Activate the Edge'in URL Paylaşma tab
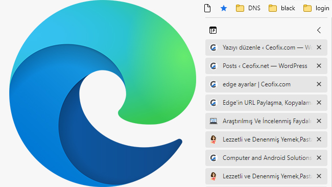 pos(266,103)
